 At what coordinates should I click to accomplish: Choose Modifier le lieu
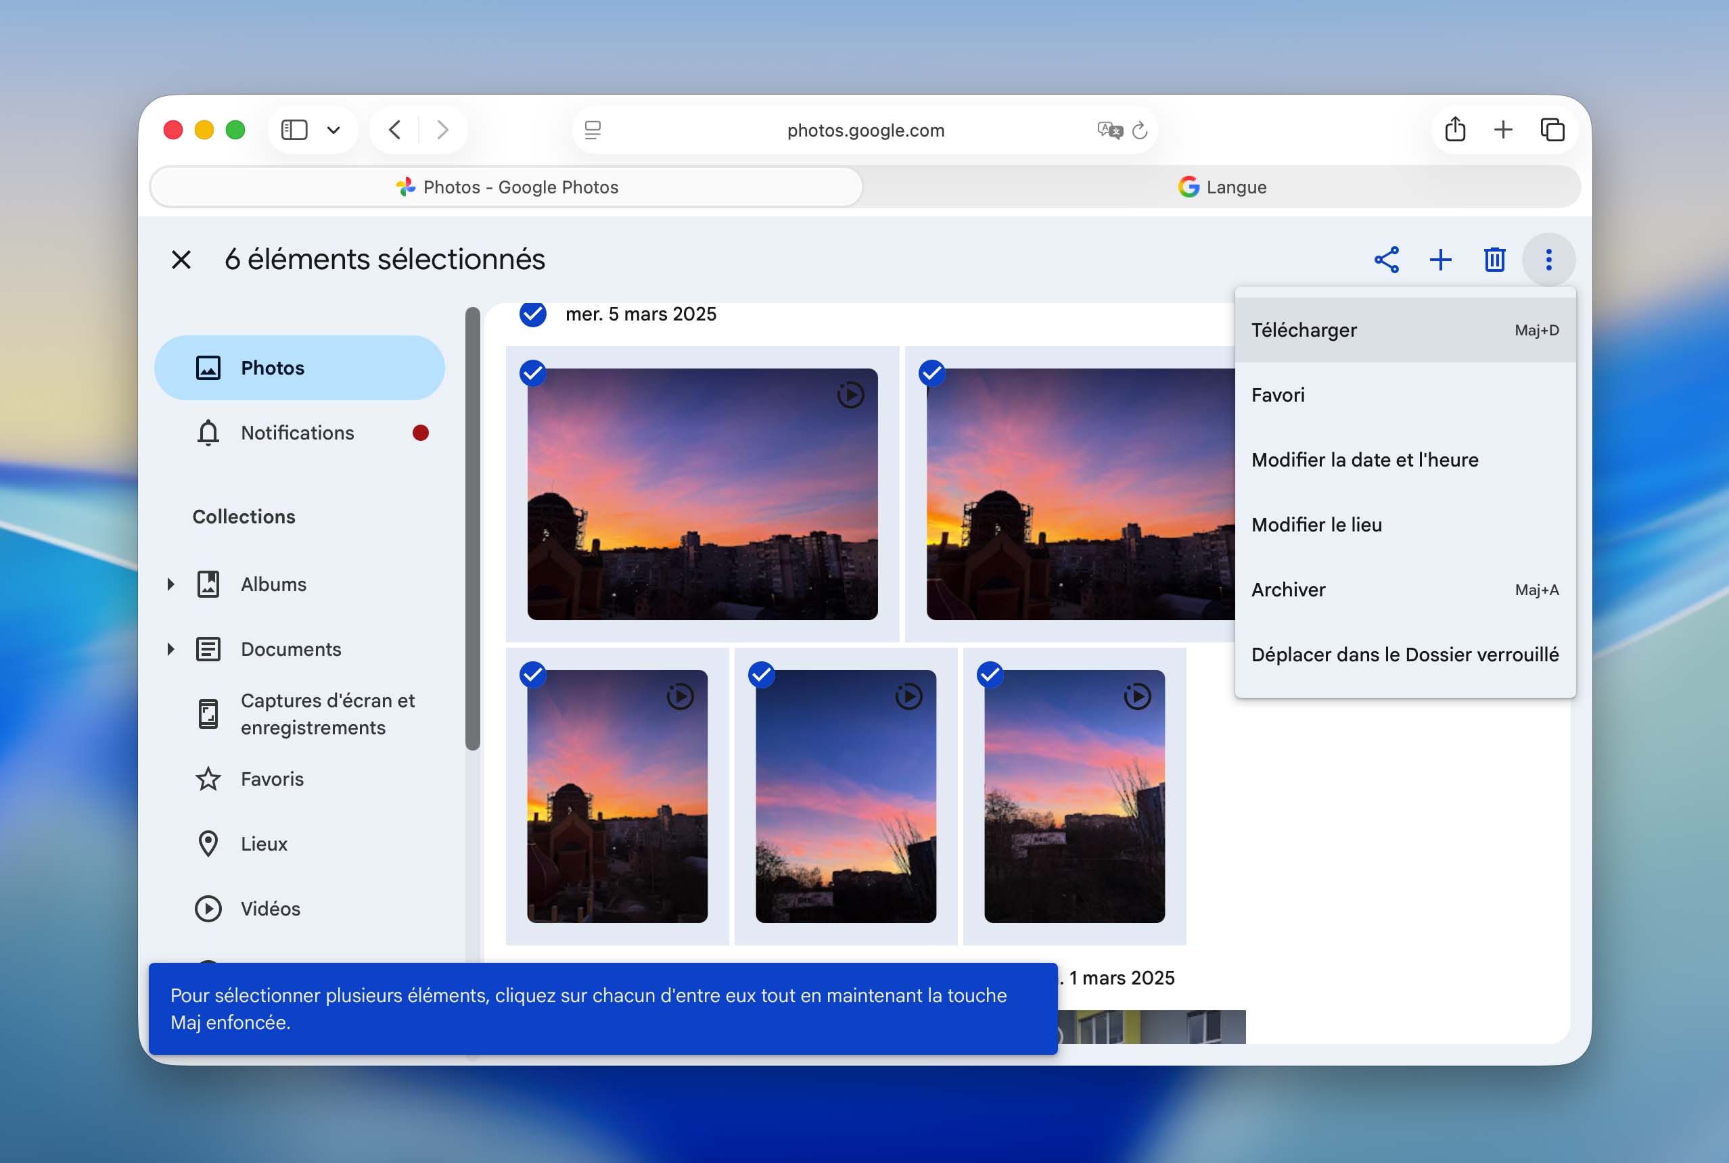tap(1405, 525)
